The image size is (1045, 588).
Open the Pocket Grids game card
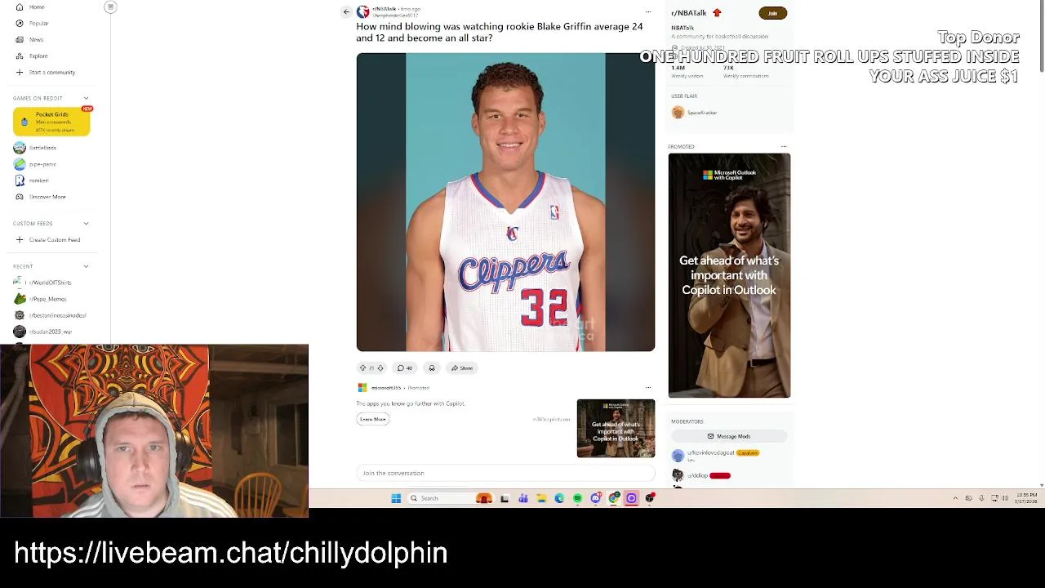(x=51, y=121)
